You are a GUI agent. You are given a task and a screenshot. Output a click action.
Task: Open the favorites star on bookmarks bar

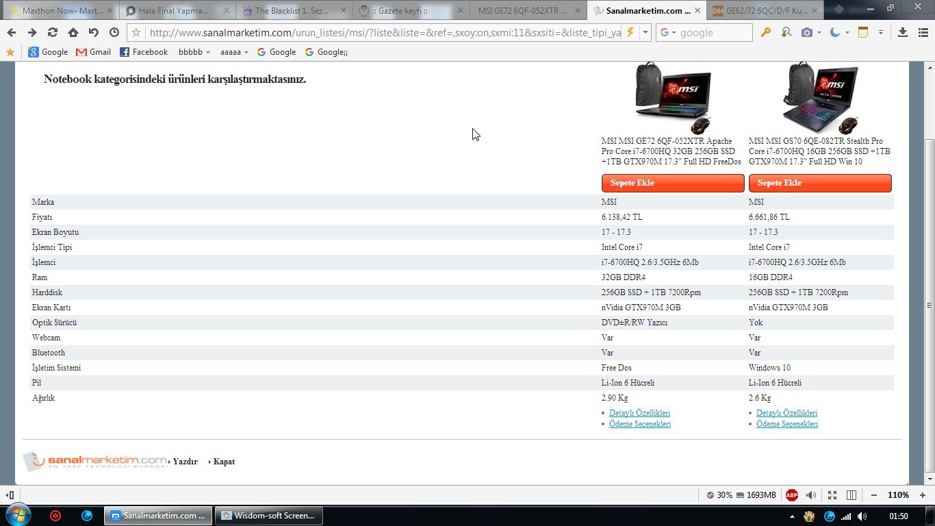[10, 52]
